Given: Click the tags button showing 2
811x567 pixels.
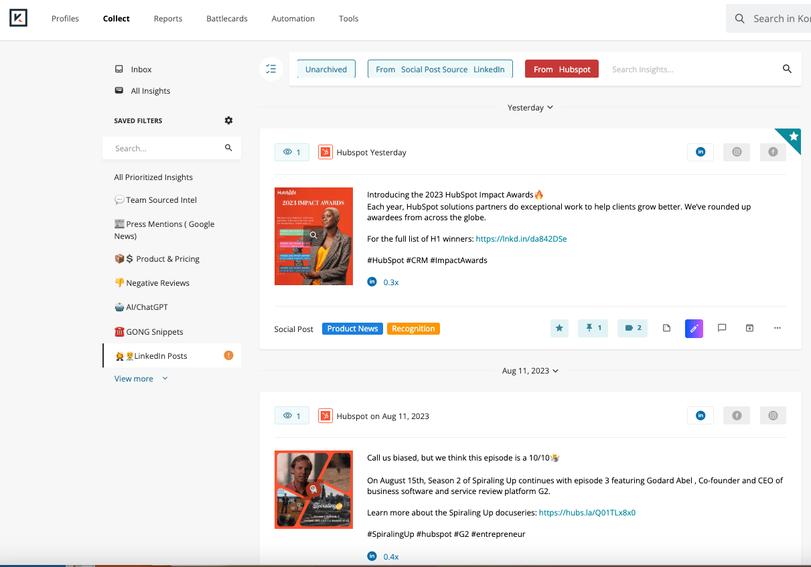Looking at the screenshot, I should click(x=633, y=328).
